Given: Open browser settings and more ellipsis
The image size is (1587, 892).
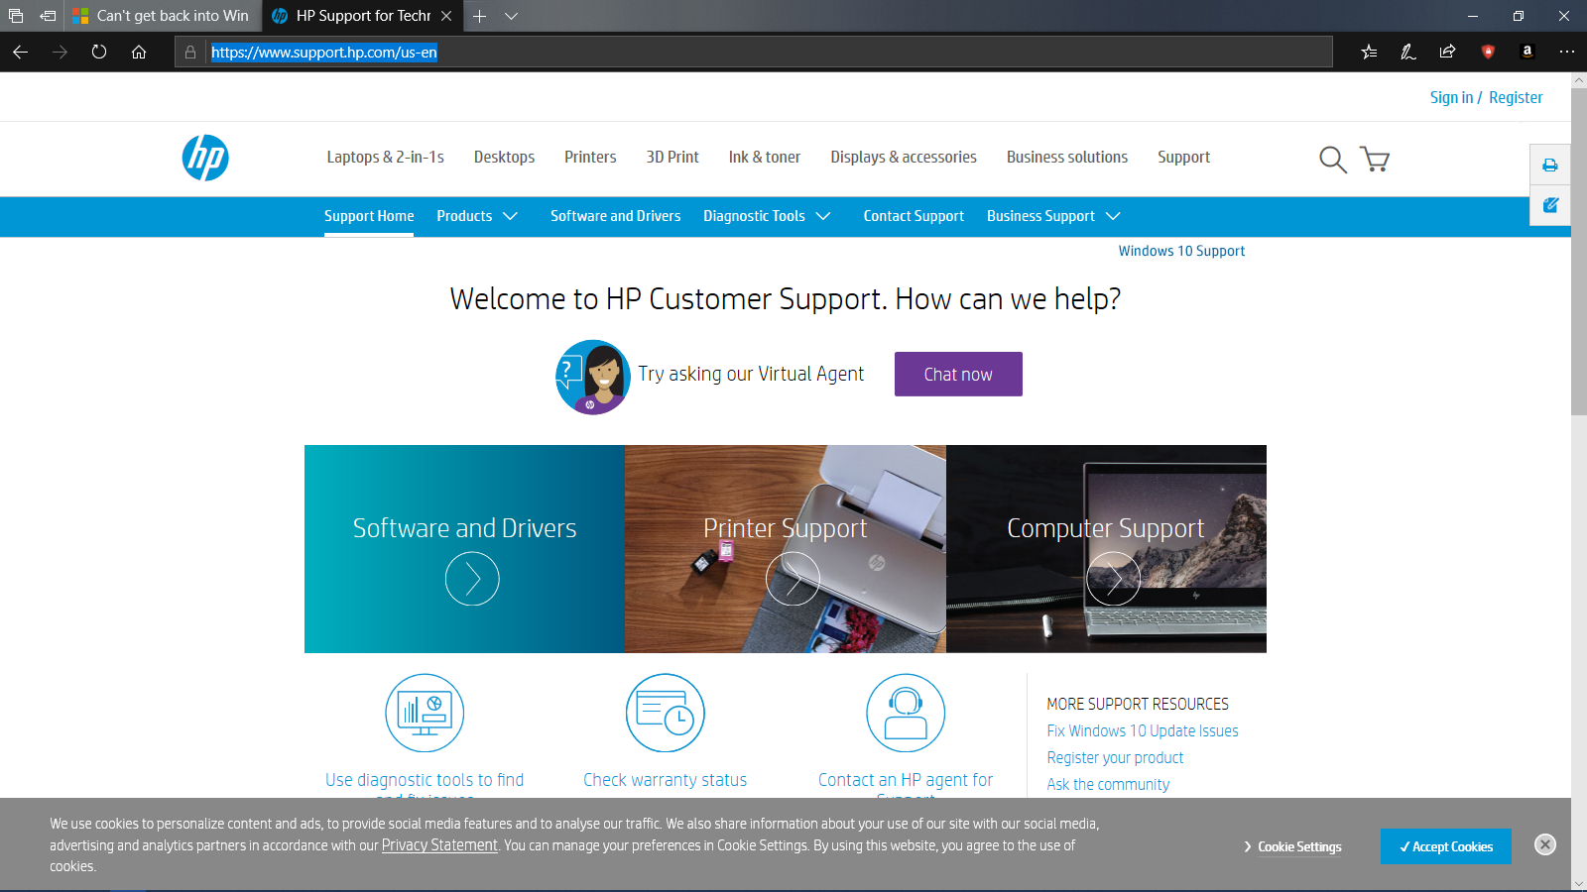Looking at the screenshot, I should click(x=1567, y=52).
